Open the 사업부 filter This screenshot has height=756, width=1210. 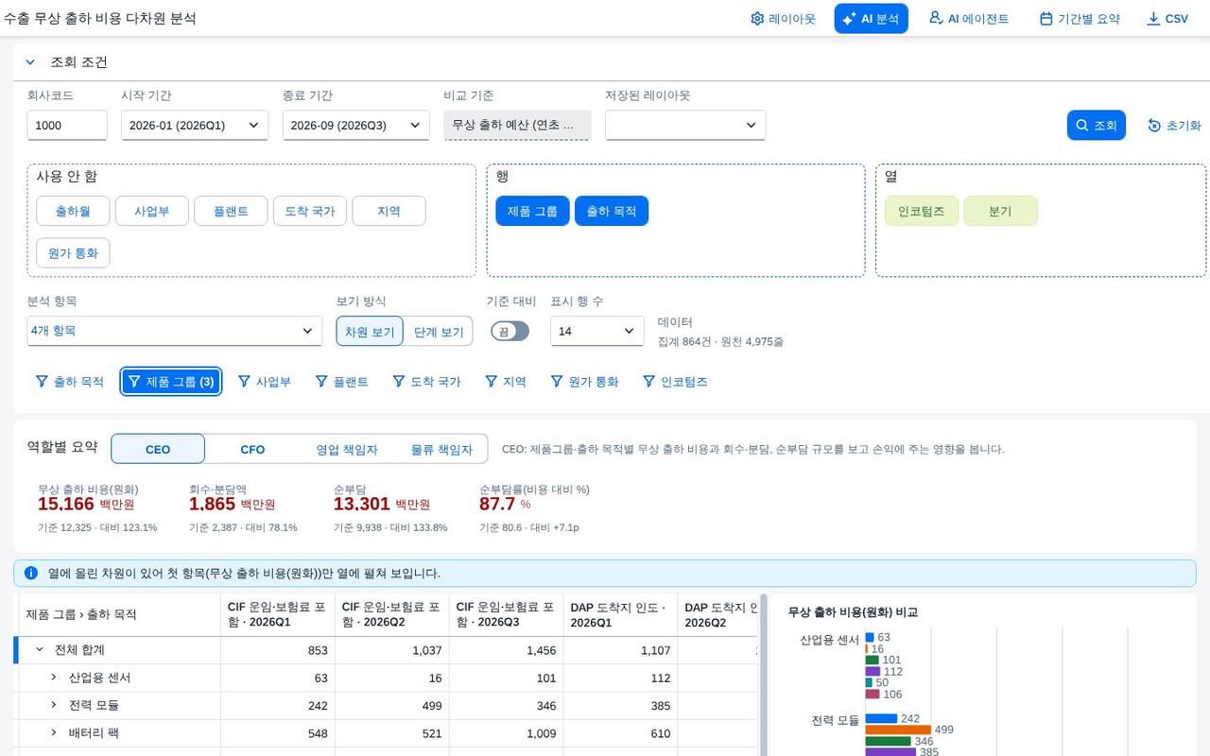[264, 382]
